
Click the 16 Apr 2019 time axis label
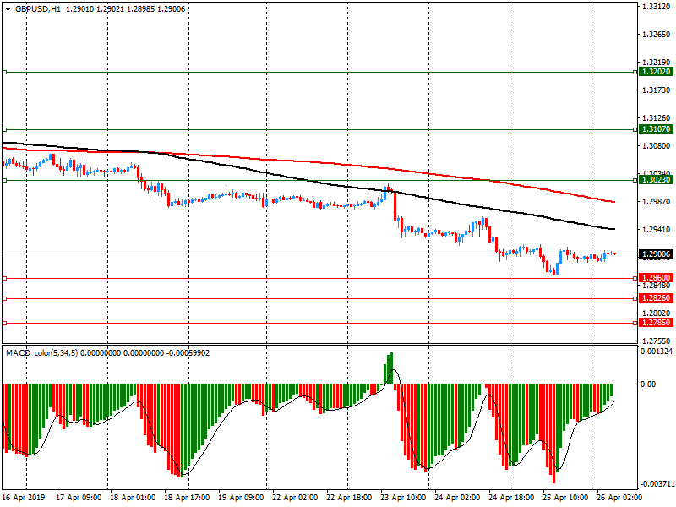(23, 499)
